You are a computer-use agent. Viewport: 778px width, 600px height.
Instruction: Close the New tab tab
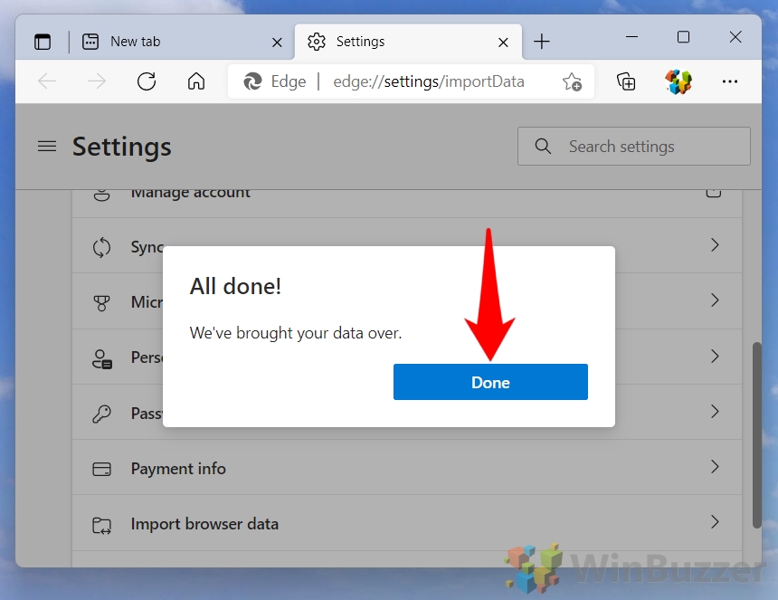point(277,43)
